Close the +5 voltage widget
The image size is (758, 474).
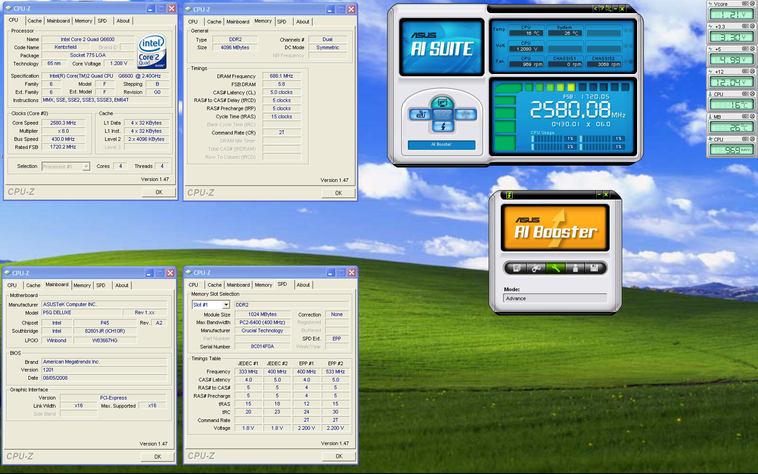752,49
